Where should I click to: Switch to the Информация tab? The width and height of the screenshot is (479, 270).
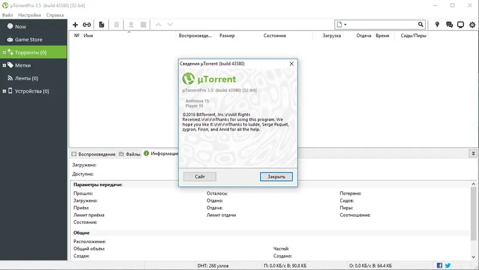click(x=161, y=153)
